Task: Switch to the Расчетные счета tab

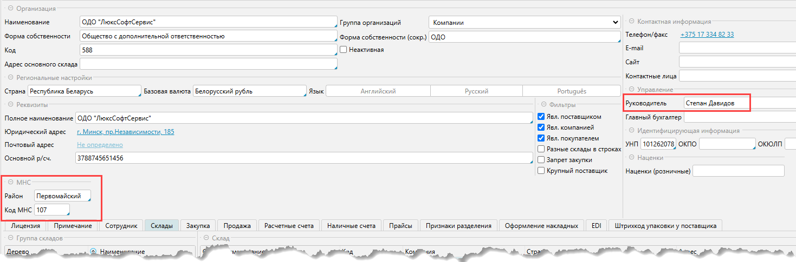Action: point(289,226)
